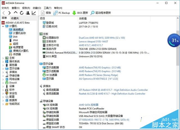Open Lenovo ideapad 310S-14AST link

(93, 41)
